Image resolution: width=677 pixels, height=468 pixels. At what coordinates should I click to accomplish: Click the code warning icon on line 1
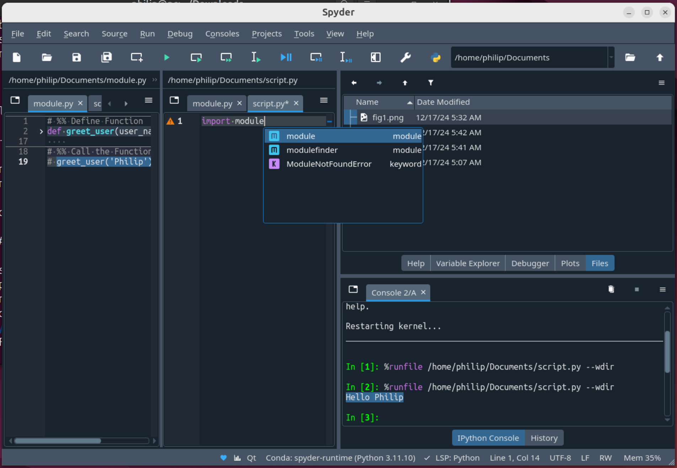click(170, 121)
